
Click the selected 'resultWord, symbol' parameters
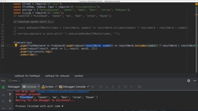pos(98,46)
